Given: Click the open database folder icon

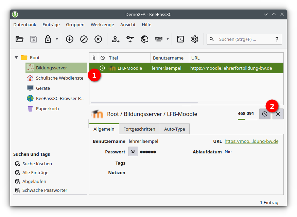Looking at the screenshot, I should 19,39.
